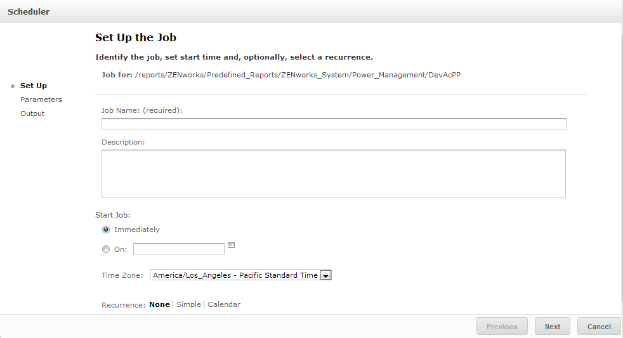The height and width of the screenshot is (338, 623).
Task: Focus the Description text area
Action: click(x=334, y=173)
